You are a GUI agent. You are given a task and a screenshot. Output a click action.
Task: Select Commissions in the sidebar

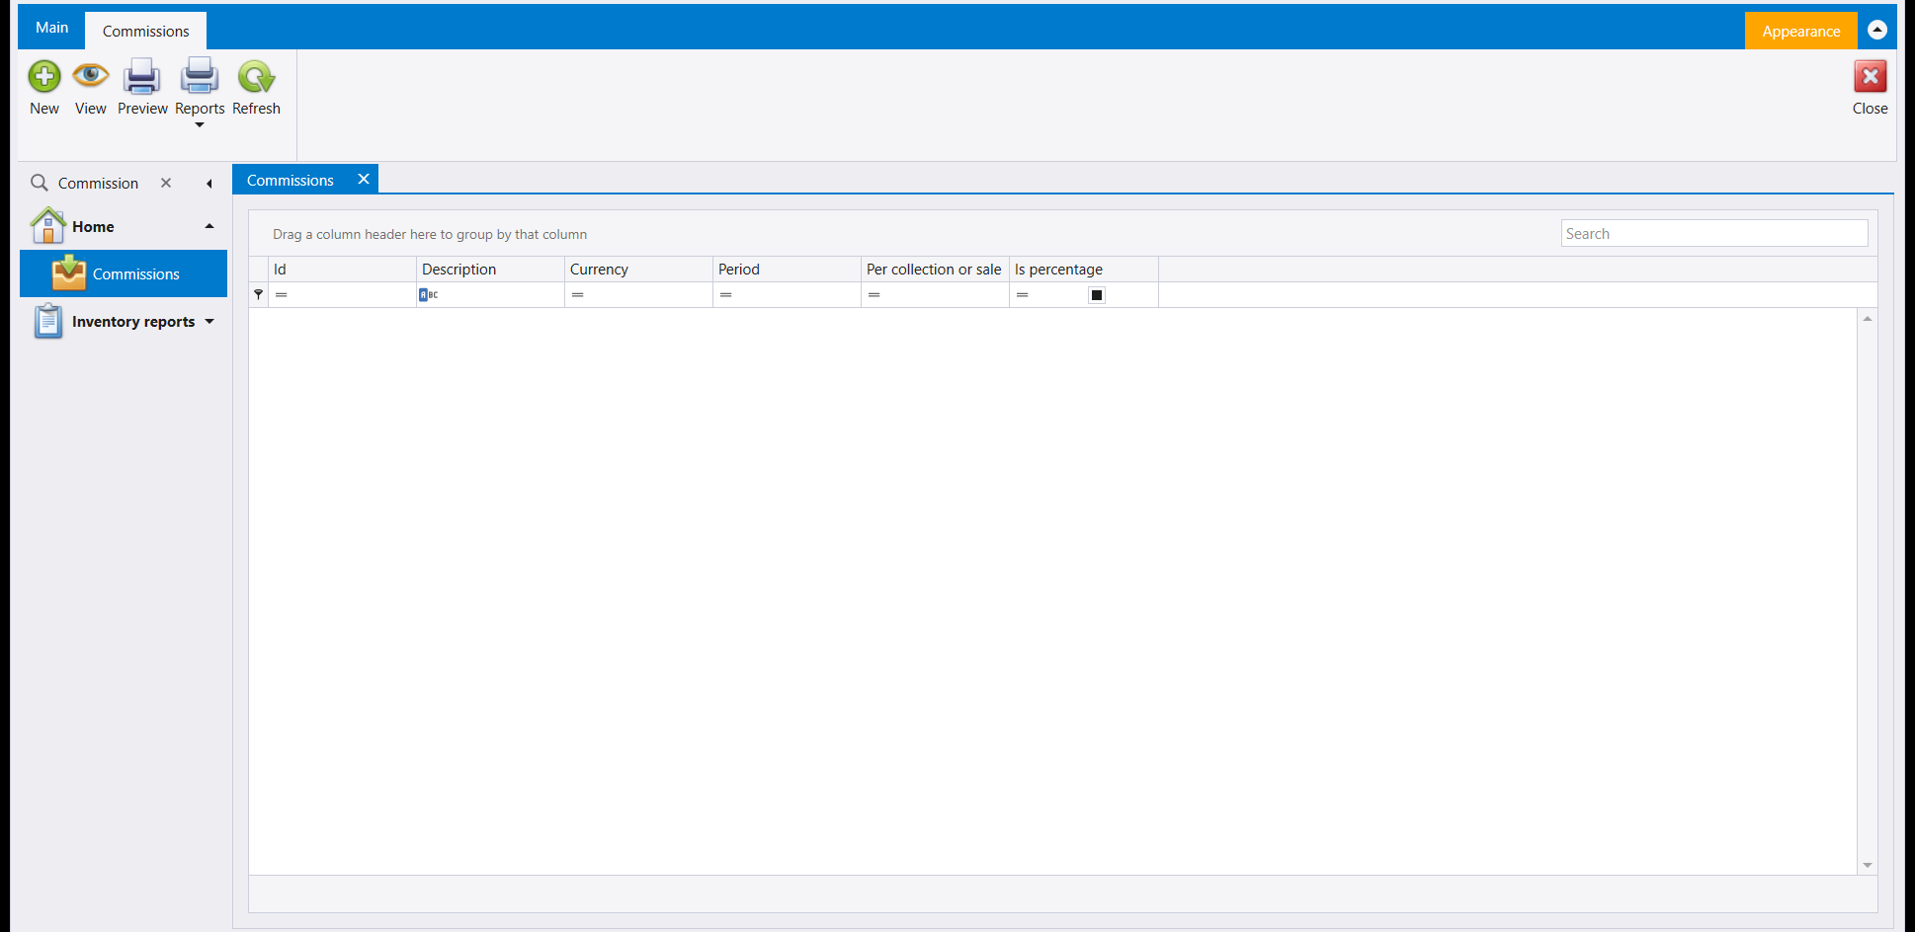point(124,273)
